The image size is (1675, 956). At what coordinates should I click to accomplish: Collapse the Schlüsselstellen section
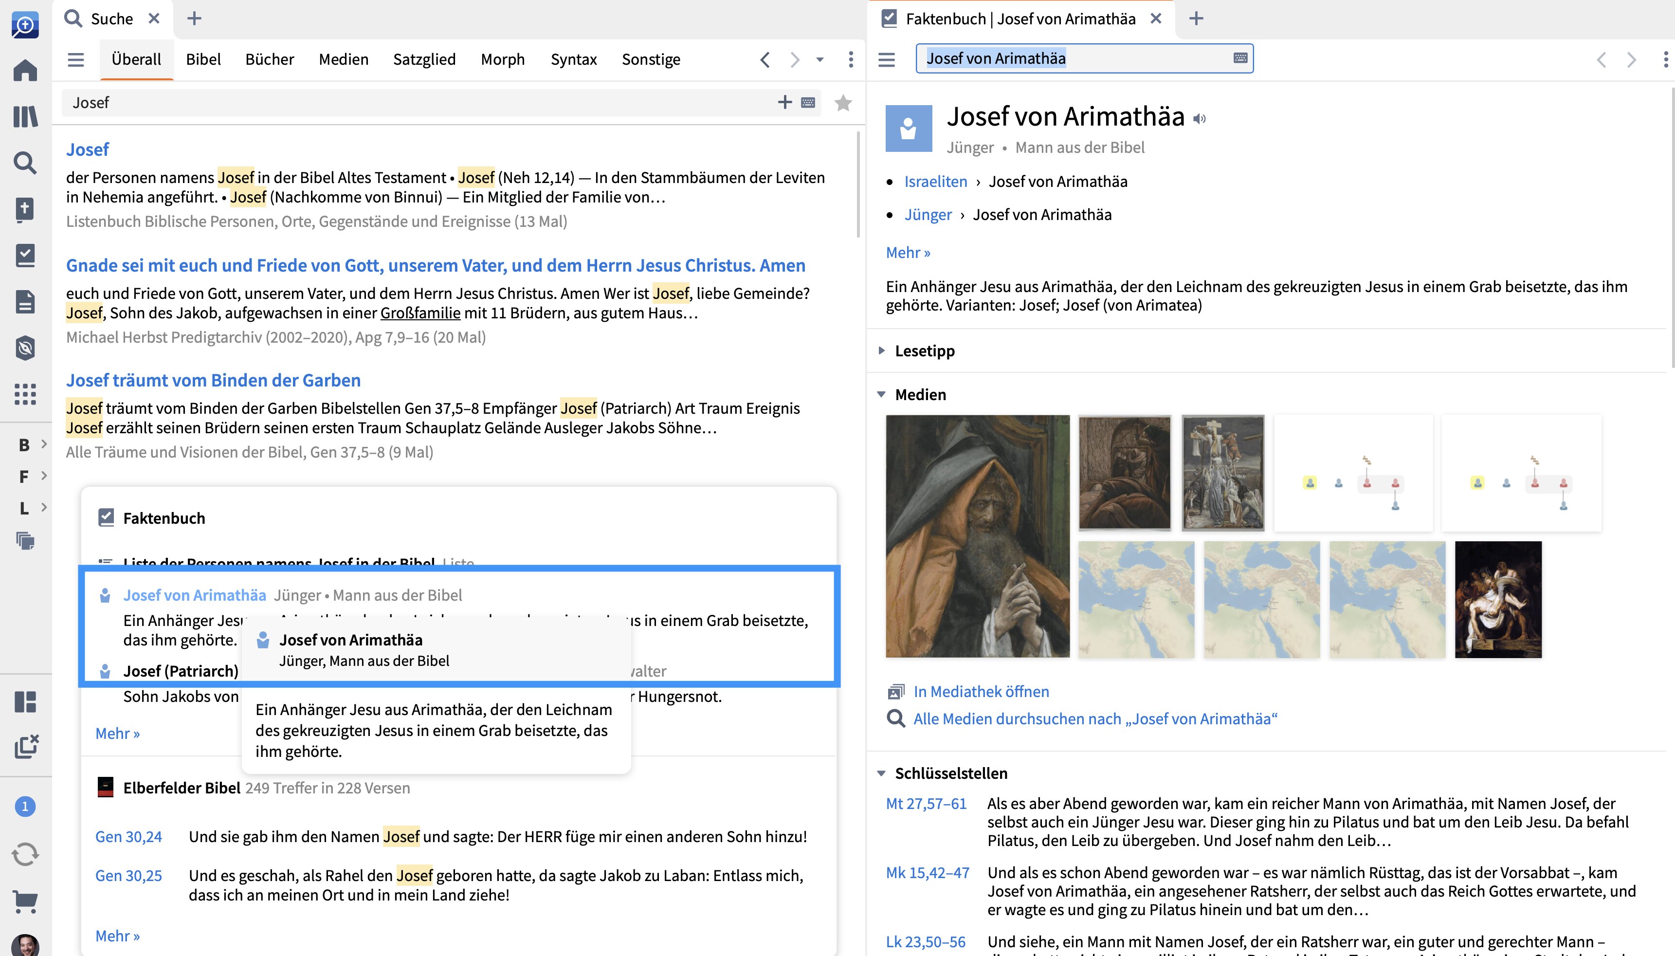(881, 773)
